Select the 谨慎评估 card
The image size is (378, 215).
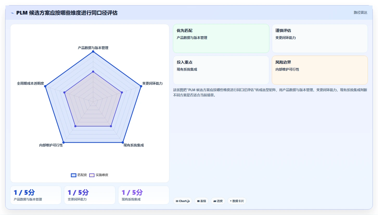click(320, 38)
